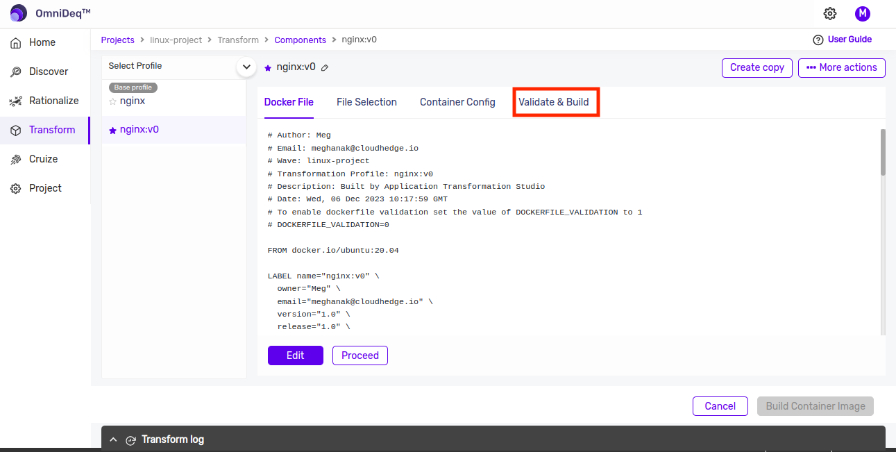Select Transform in the sidebar
This screenshot has height=452, width=896.
[x=45, y=130]
